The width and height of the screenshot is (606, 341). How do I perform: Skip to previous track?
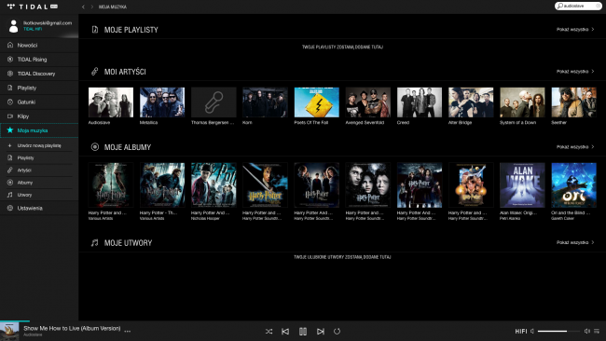click(x=285, y=332)
